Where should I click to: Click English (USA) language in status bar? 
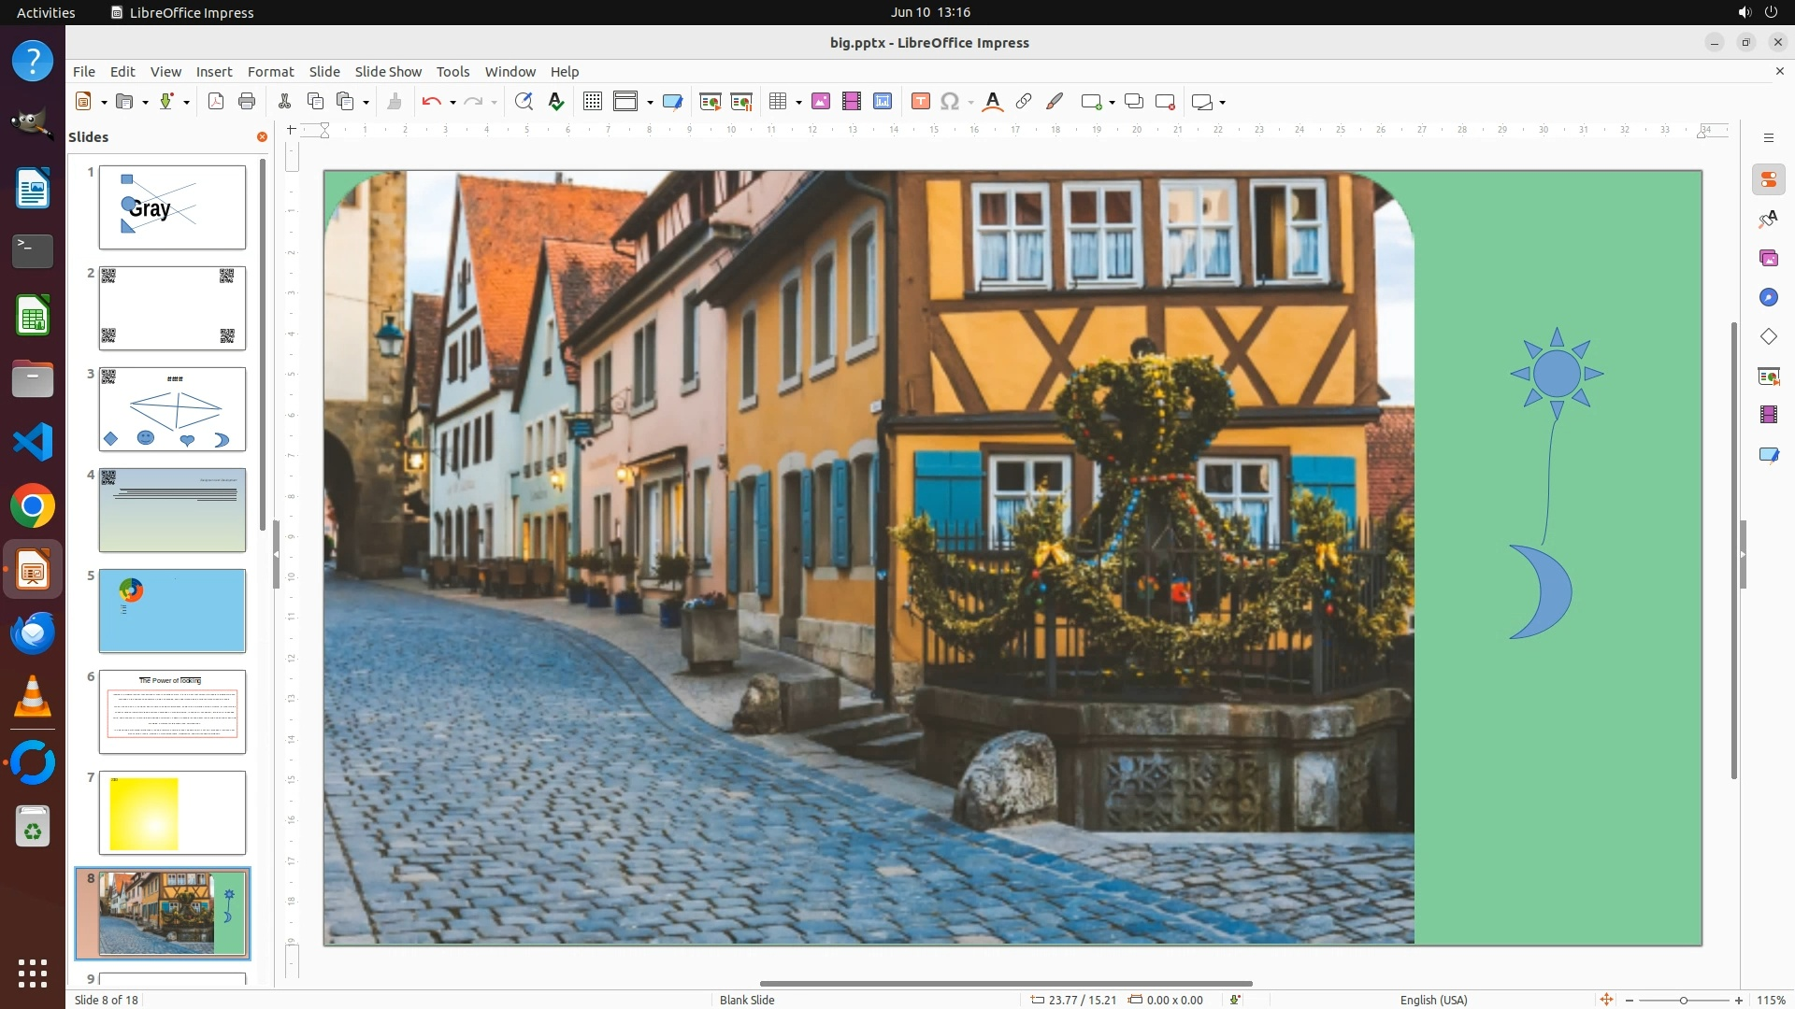[1433, 1000]
